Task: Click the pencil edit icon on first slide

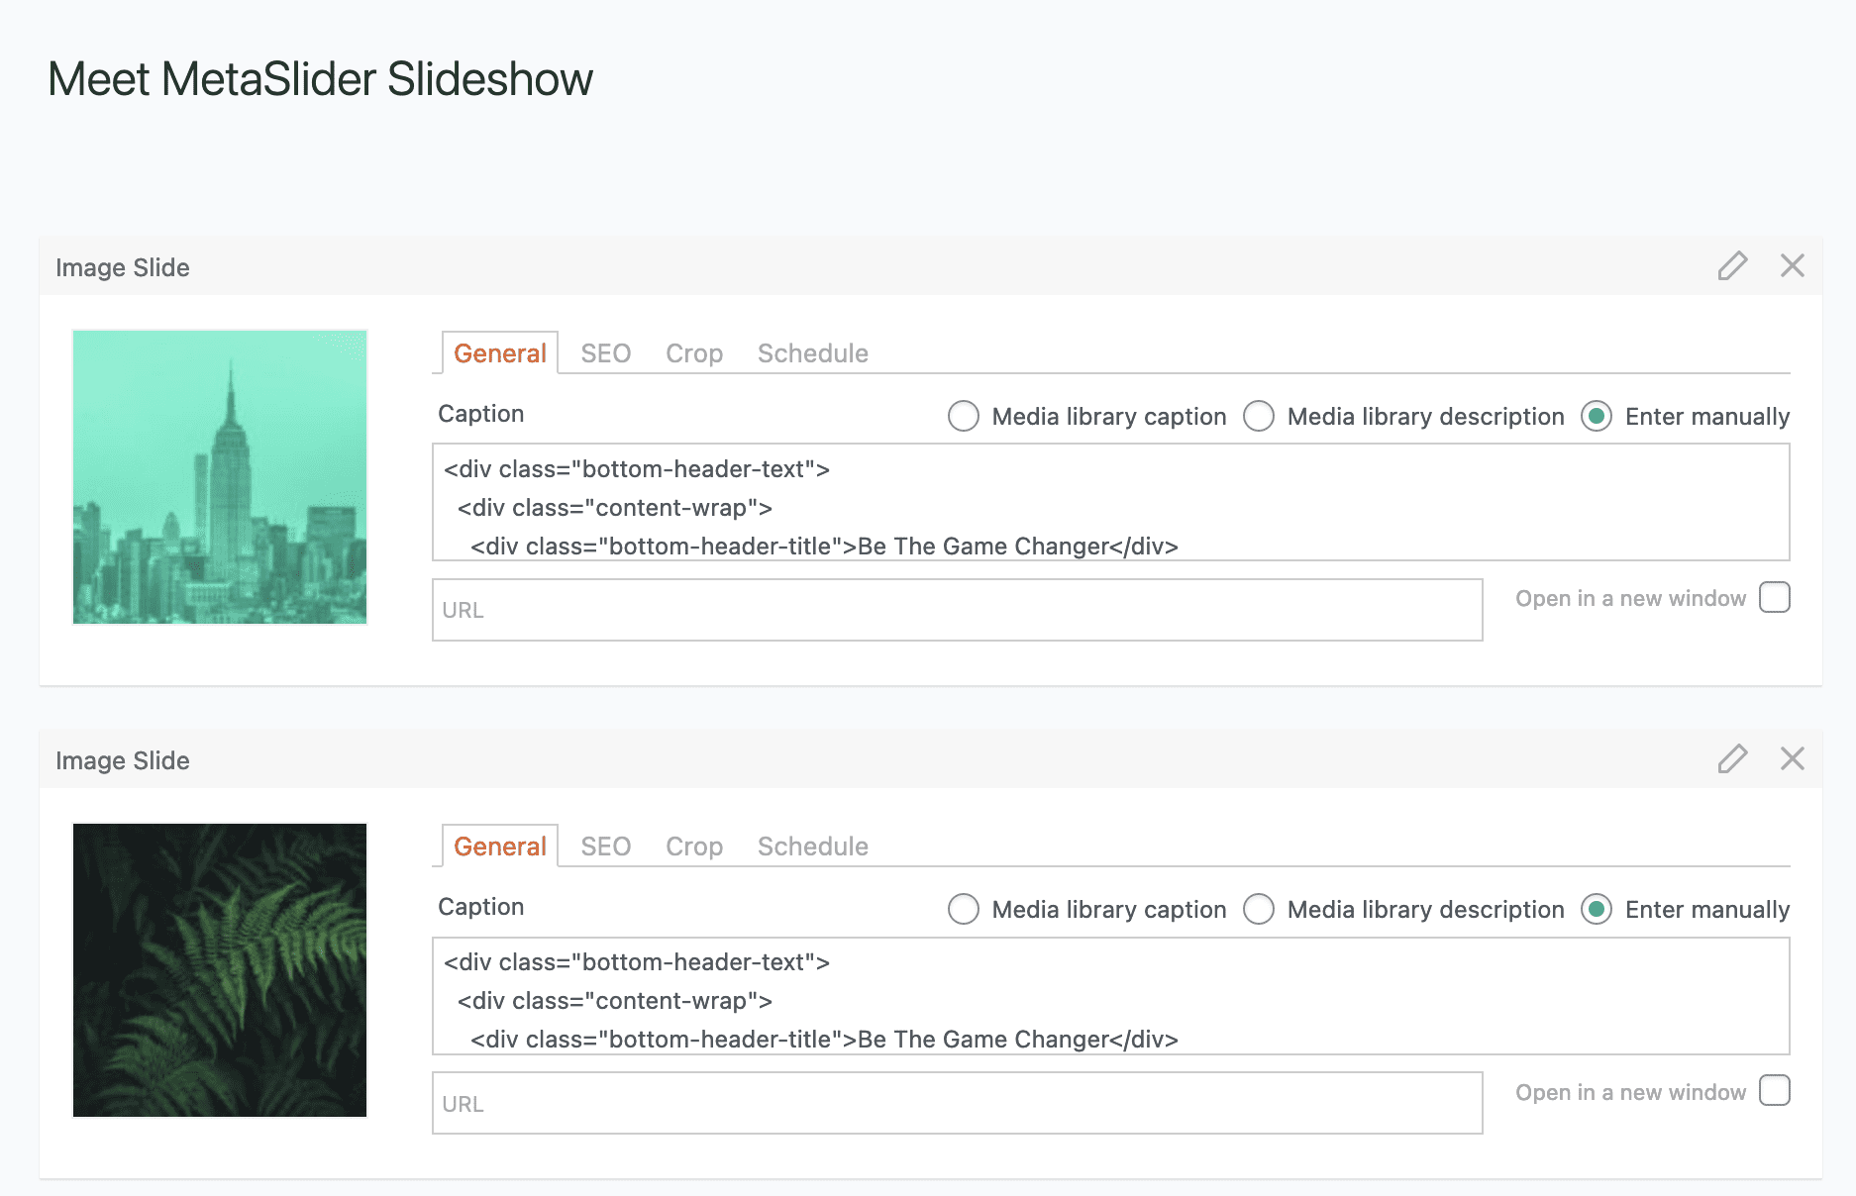Action: pyautogui.click(x=1732, y=265)
